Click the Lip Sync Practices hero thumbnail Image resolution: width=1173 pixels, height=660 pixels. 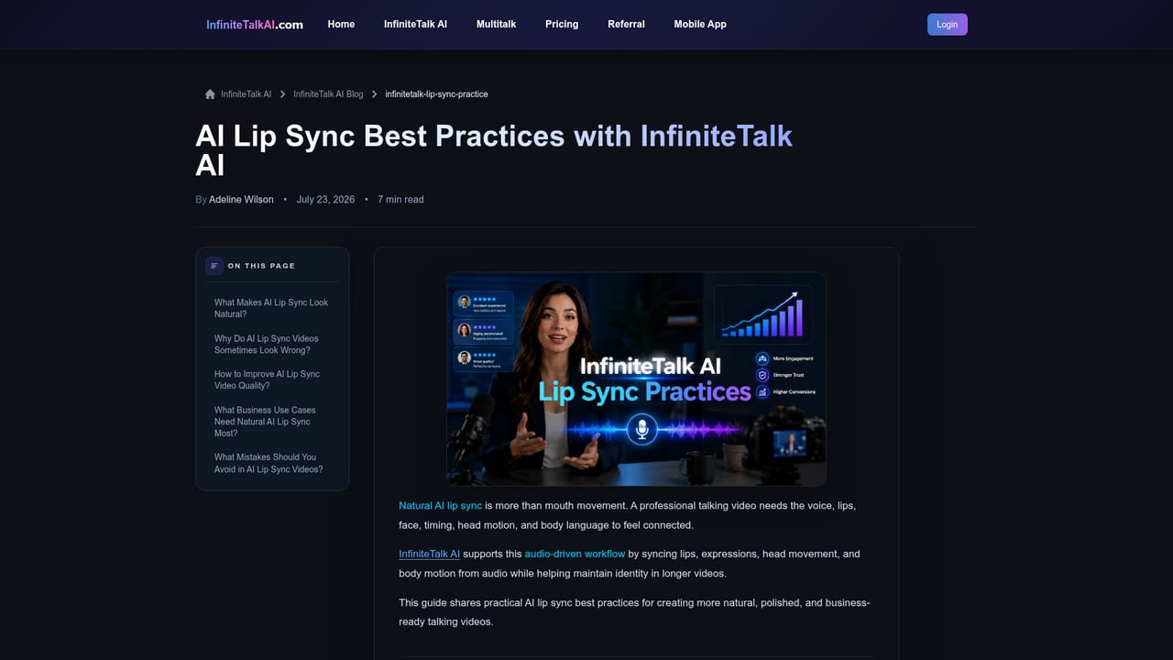pyautogui.click(x=636, y=379)
